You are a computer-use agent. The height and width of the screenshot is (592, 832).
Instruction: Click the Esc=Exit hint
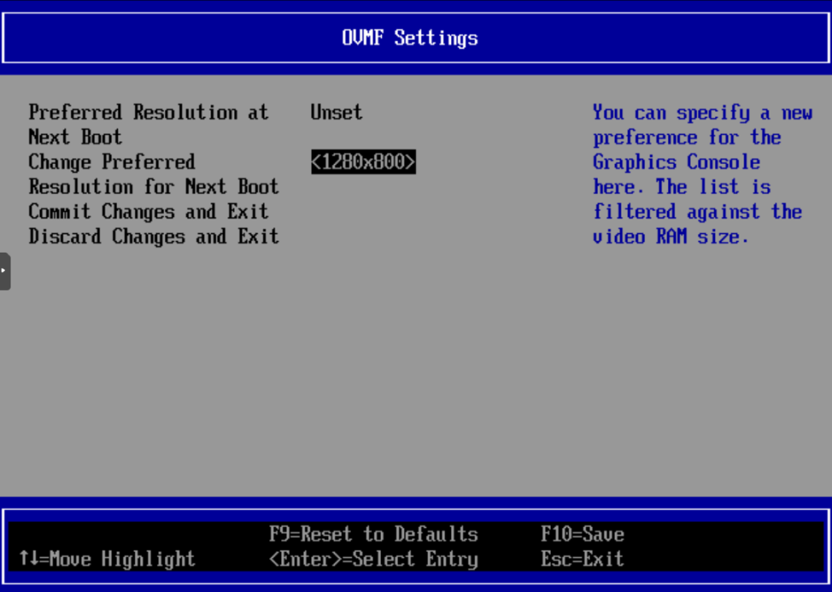coord(583,559)
